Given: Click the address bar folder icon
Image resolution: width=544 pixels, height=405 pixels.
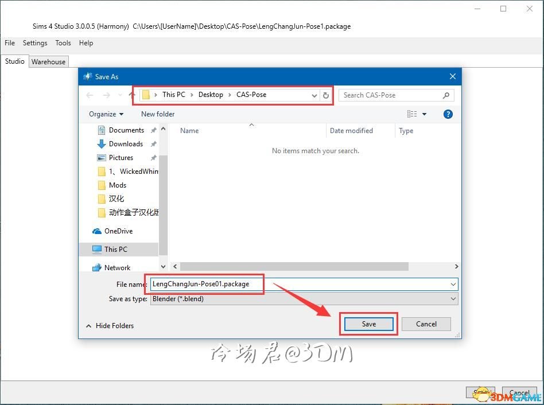Looking at the screenshot, I should point(146,95).
